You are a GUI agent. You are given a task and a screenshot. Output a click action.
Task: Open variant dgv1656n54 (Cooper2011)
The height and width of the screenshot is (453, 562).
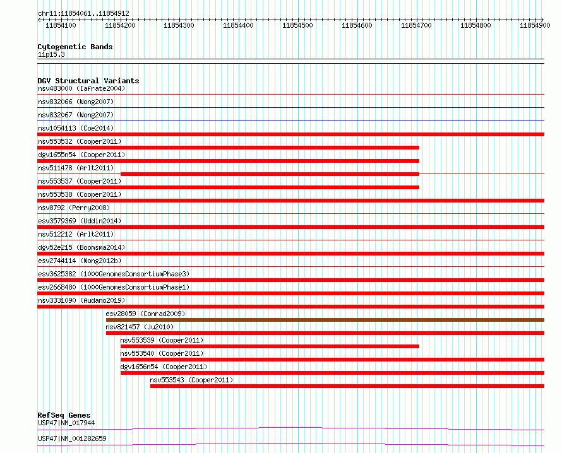164,367
